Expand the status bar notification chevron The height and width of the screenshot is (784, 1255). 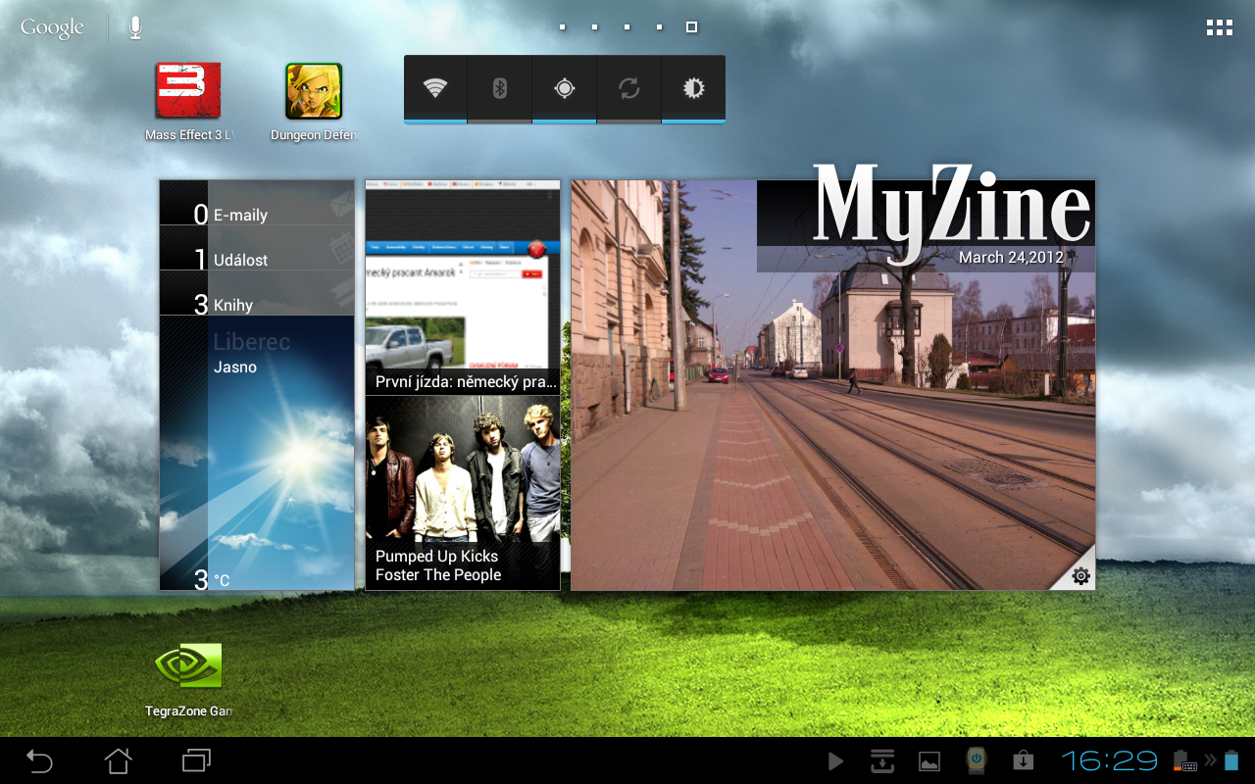coord(1208,759)
